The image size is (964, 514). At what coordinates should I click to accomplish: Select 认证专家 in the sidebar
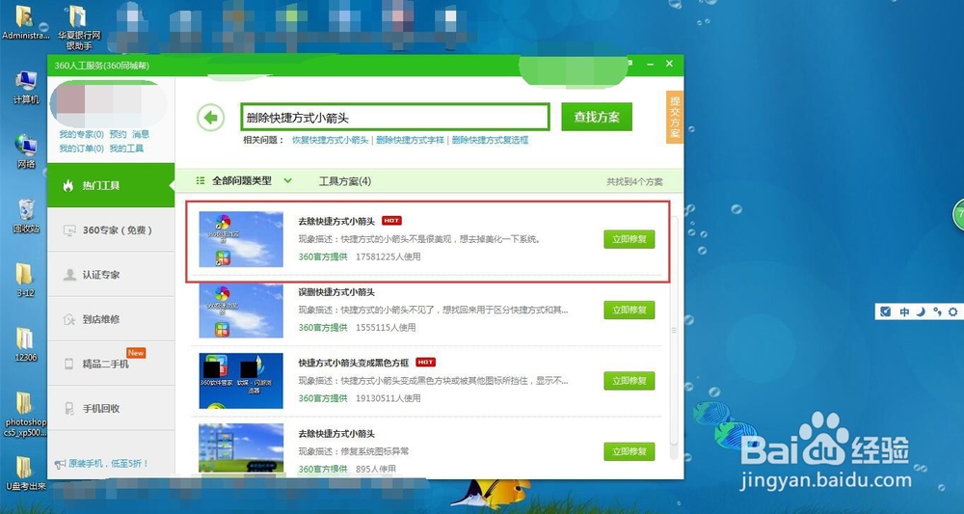(111, 275)
